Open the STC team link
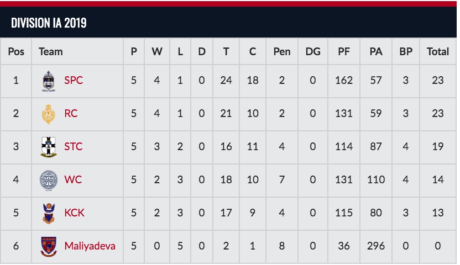Screen dimensions: 460x265 pyautogui.click(x=74, y=146)
